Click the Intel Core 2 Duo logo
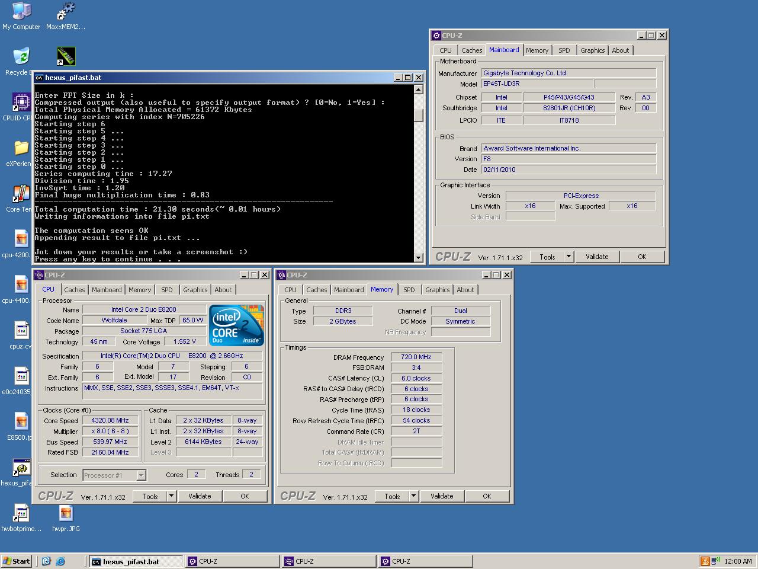758x569 pixels. [236, 325]
